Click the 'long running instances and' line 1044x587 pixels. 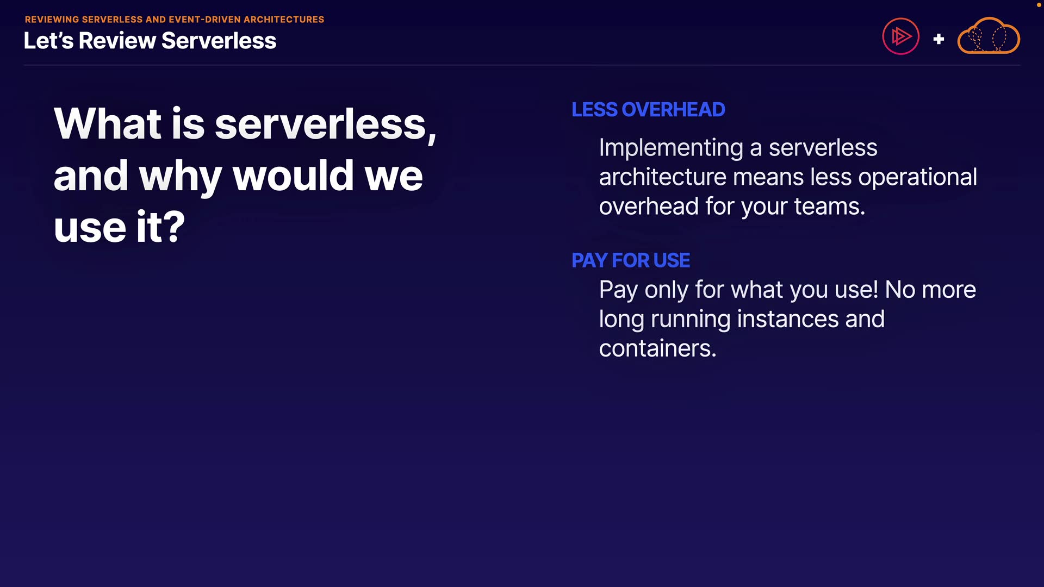(x=742, y=319)
